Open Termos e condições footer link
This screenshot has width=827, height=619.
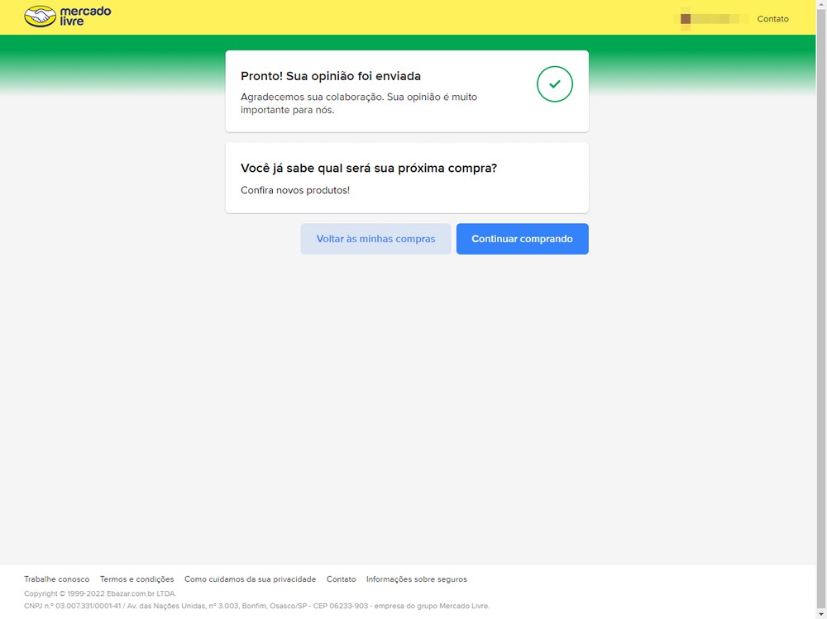tap(136, 579)
